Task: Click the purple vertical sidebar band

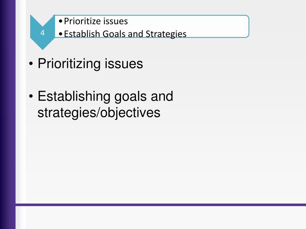Action: point(8,114)
